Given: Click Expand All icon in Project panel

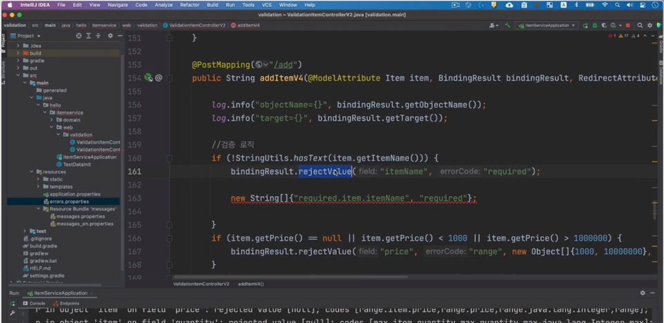Looking at the screenshot, I should (89, 36).
